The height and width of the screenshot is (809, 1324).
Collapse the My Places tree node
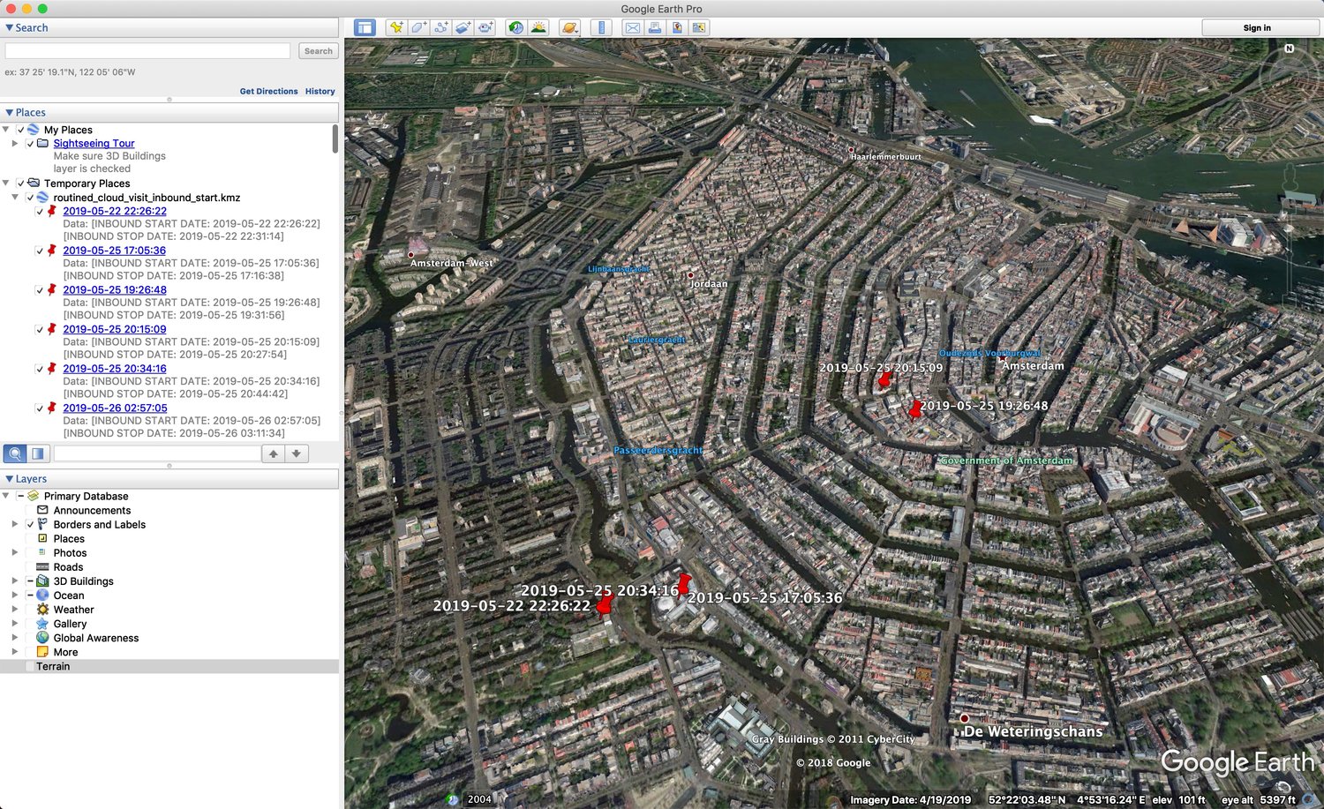[x=6, y=130]
